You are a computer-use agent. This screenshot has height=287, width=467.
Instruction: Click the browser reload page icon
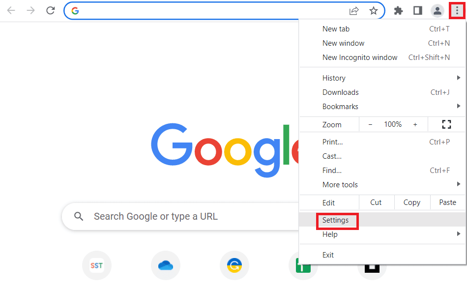pos(50,10)
